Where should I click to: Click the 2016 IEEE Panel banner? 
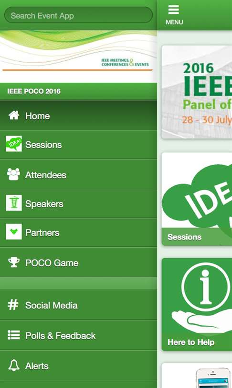197,92
